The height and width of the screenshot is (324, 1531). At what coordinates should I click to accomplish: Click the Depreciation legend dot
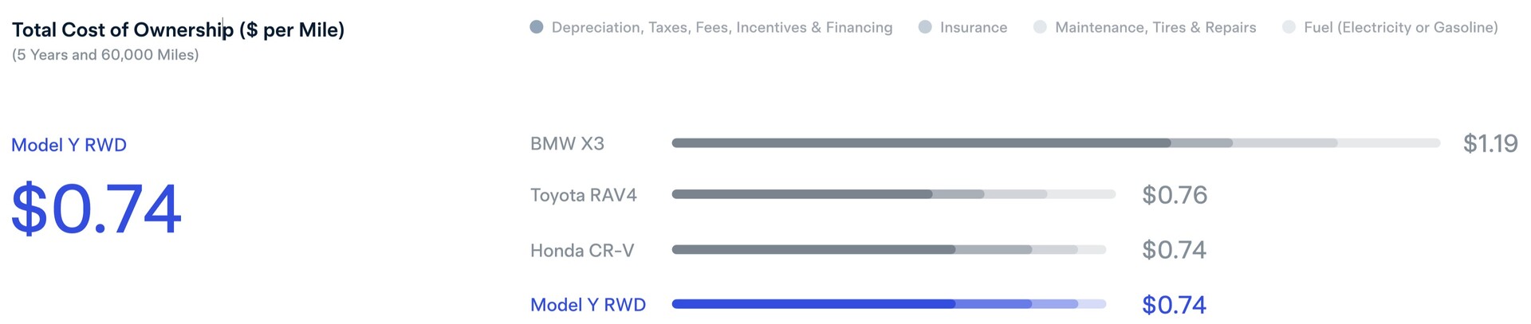coord(537,27)
